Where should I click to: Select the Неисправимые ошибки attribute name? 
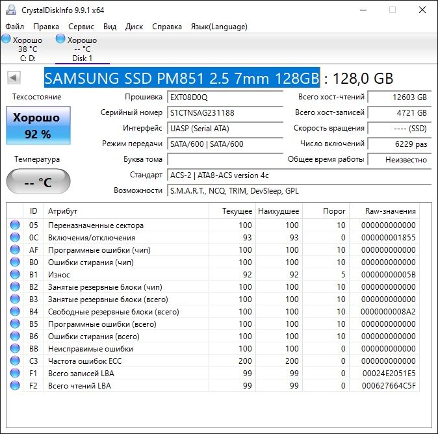coord(90,349)
